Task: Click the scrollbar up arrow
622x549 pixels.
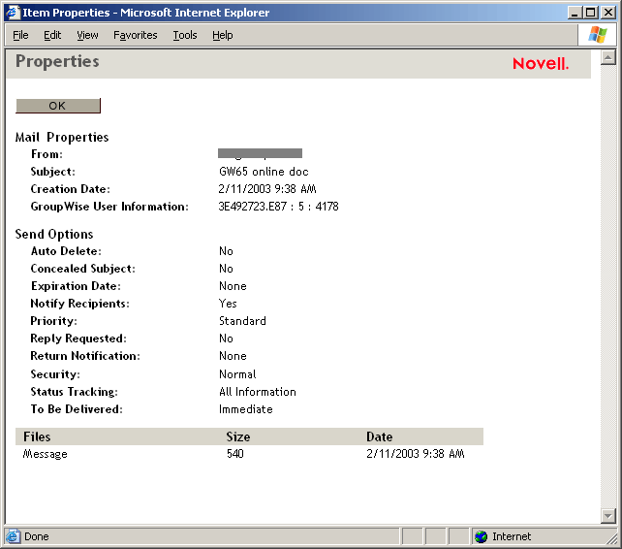Action: coord(608,57)
